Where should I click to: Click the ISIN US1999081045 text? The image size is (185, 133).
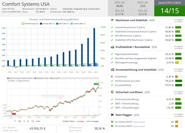(x=11, y=12)
